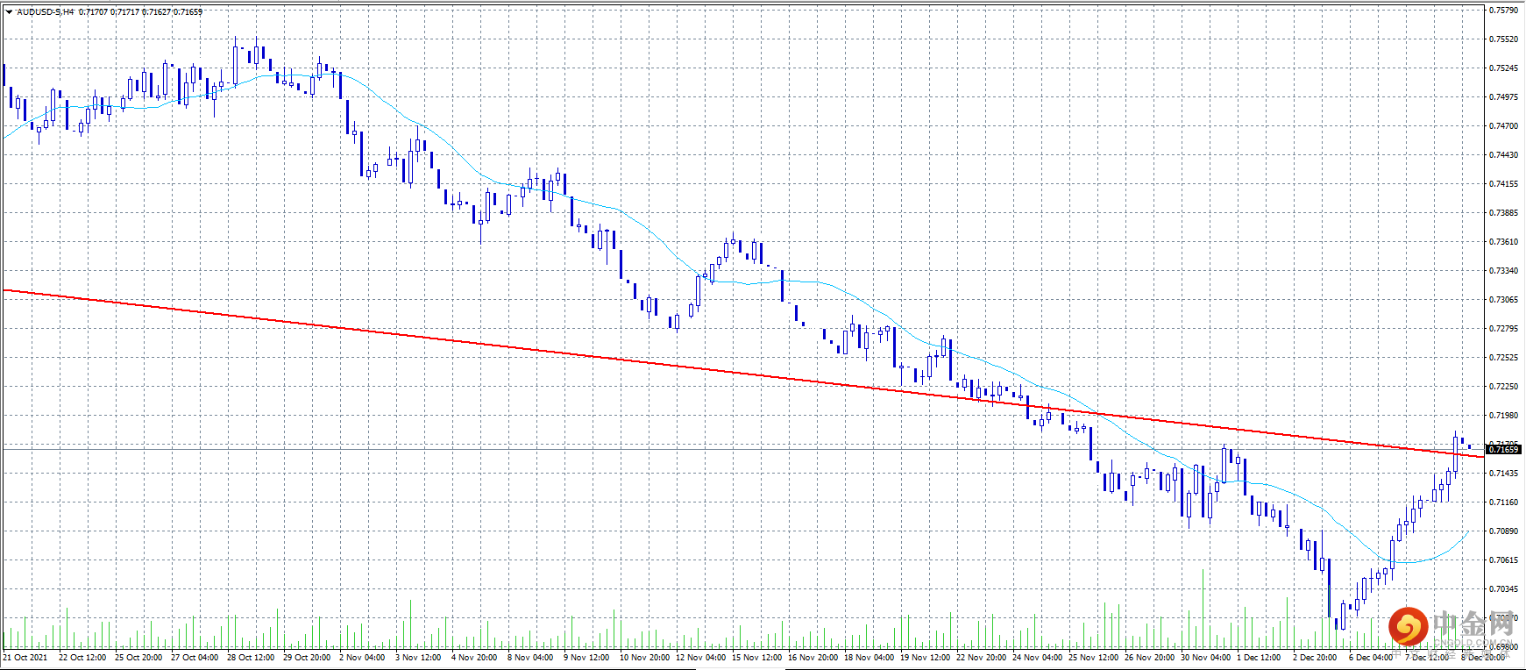Viewport: 1526px width, 670px height.
Task: Click the current price tag 0.71659
Action: point(1504,449)
